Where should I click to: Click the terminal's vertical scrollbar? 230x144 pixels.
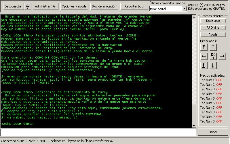195,69
